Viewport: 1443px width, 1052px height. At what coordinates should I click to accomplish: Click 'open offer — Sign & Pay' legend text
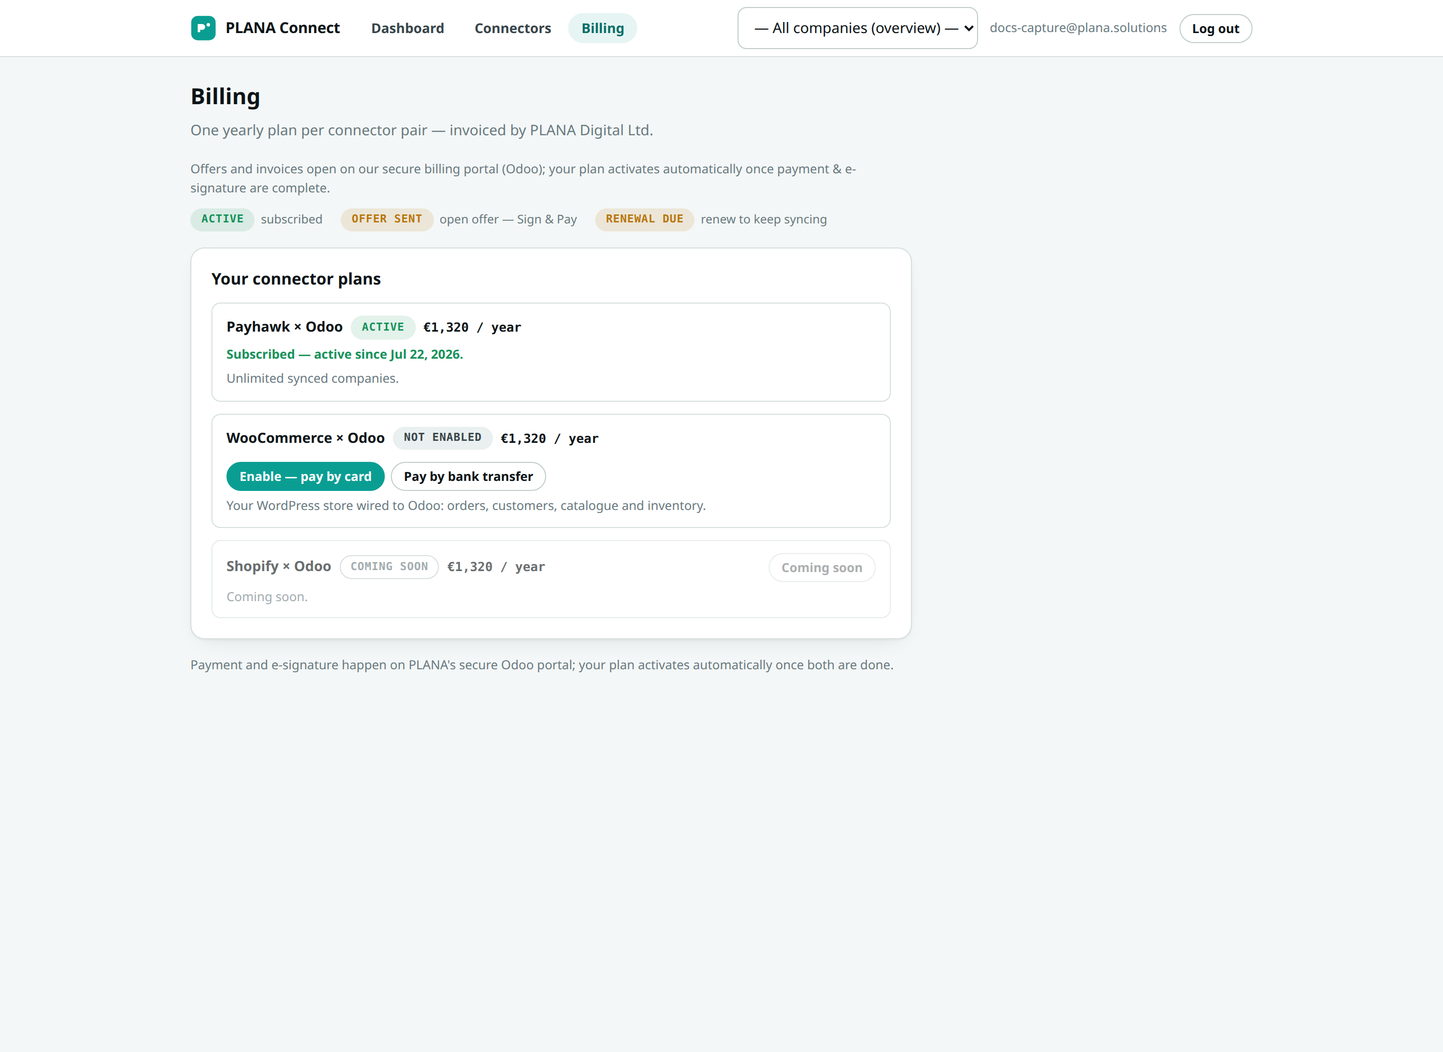508,219
